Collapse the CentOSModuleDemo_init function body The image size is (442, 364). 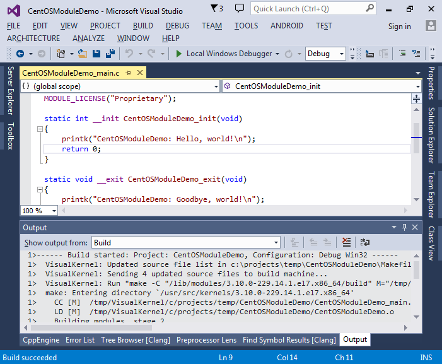coord(40,129)
